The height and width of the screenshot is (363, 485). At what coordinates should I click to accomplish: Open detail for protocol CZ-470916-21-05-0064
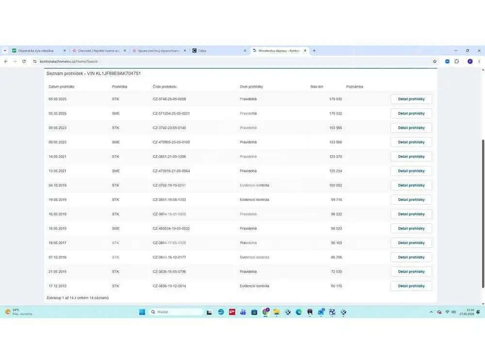(411, 171)
